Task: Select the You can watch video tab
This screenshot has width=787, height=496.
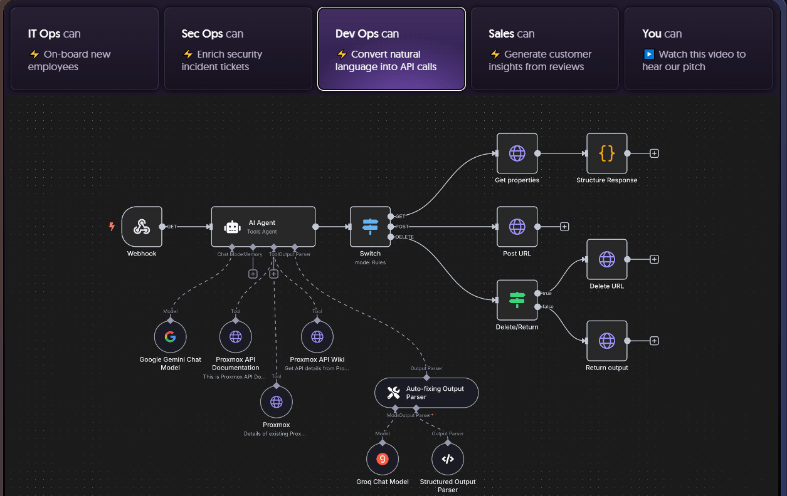Action: [x=699, y=49]
